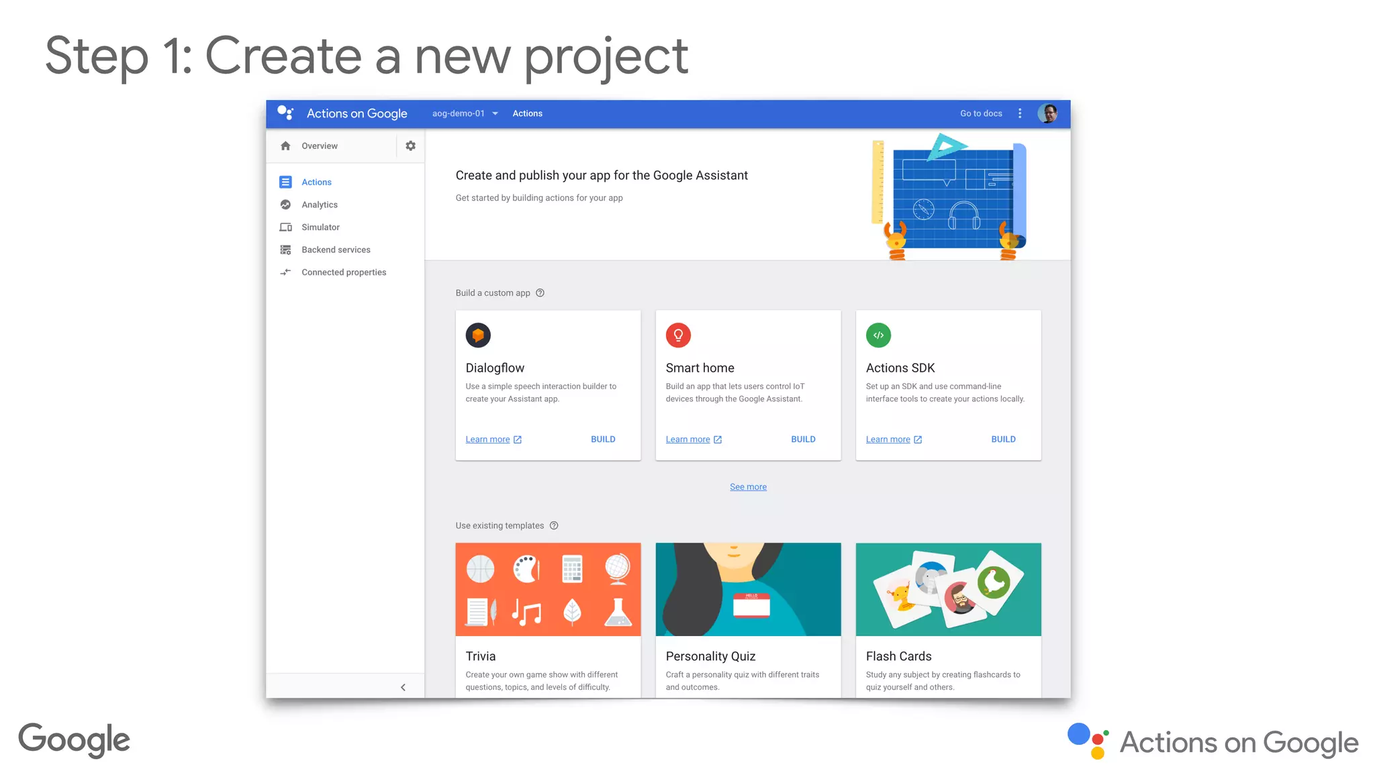Click help icon next to Build a custom app
This screenshot has width=1375, height=773.
pos(540,293)
